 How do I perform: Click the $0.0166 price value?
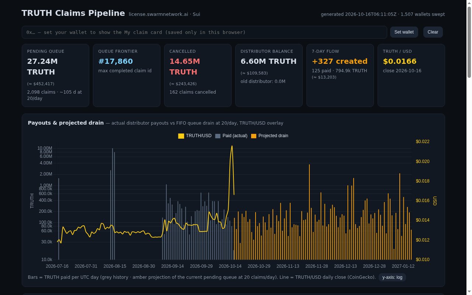400,61
